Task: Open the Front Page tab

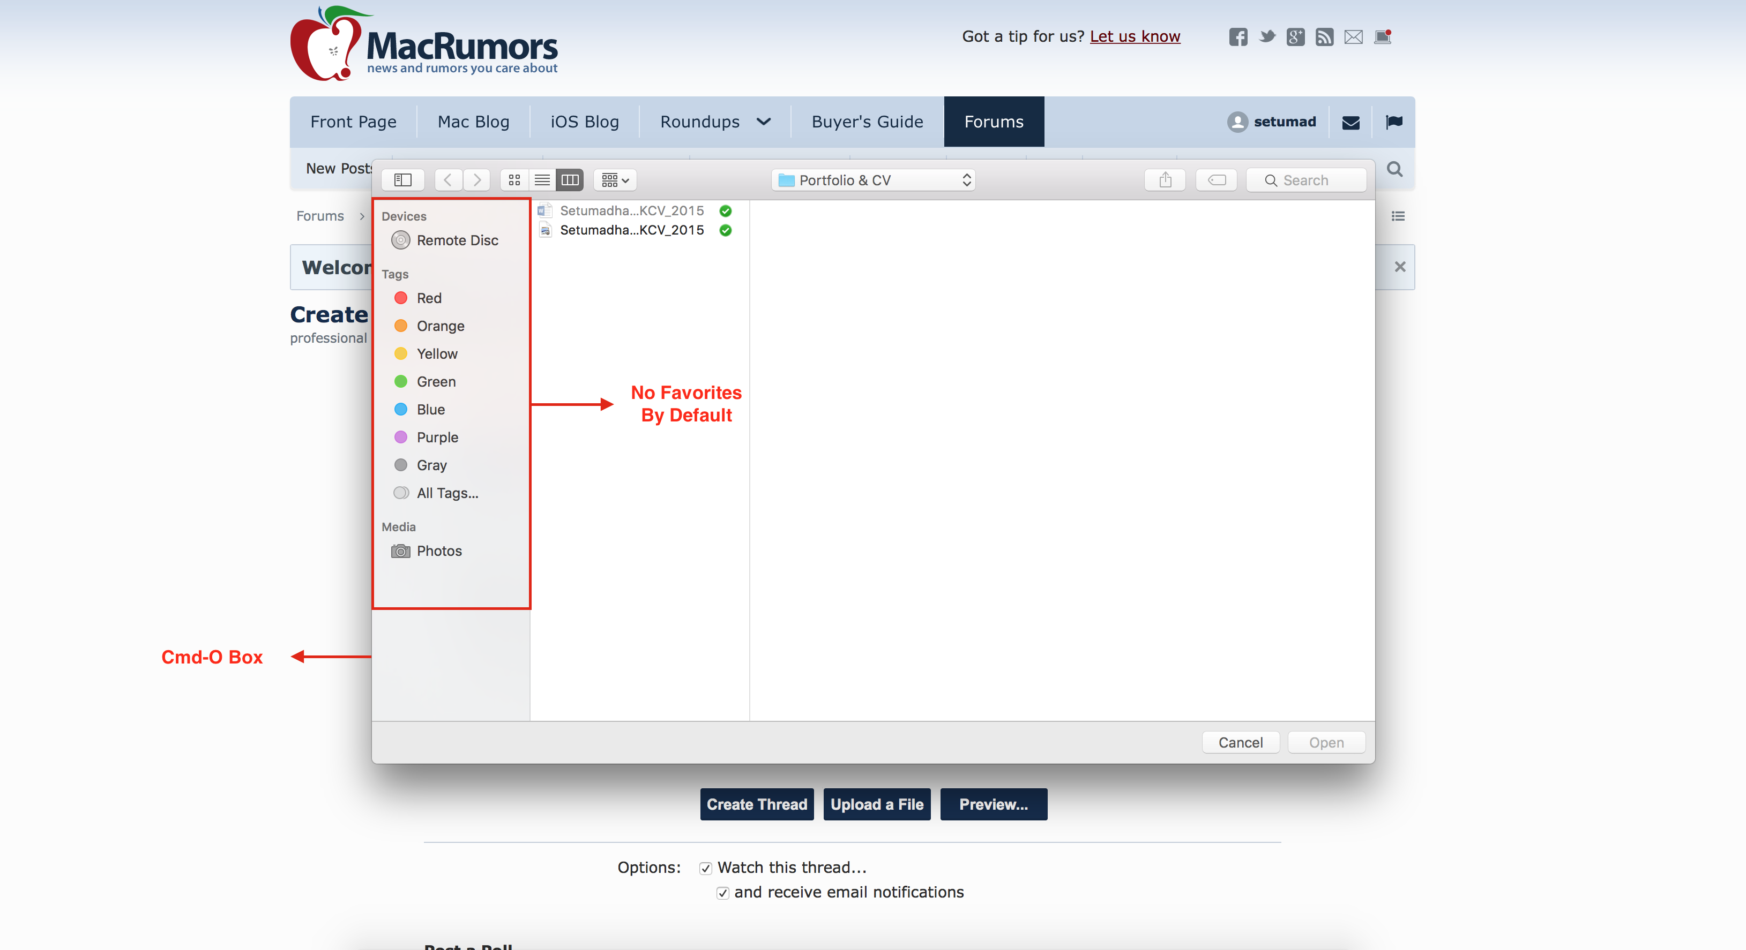Action: [353, 122]
